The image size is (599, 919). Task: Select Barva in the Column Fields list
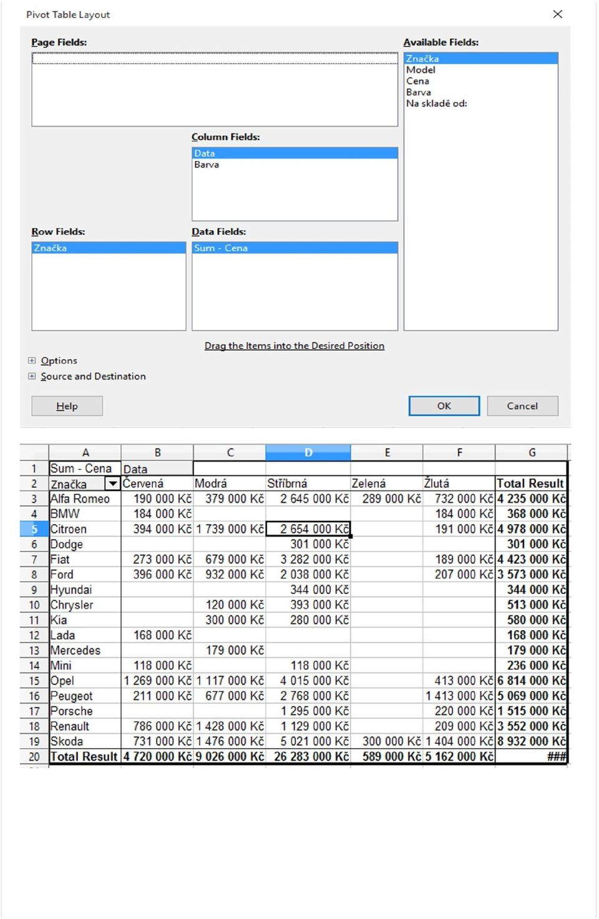(x=295, y=165)
